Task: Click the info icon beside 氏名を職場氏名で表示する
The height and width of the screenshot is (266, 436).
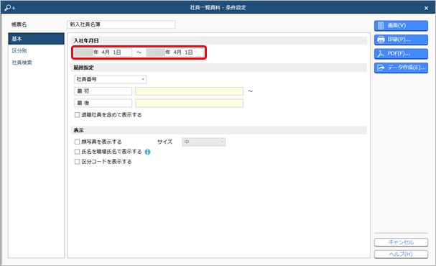Action: [148, 152]
